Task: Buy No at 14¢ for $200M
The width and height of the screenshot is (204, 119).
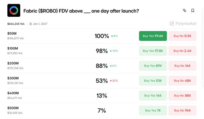Action: click(x=182, y=66)
